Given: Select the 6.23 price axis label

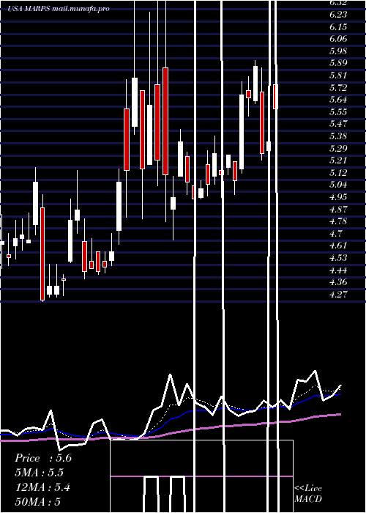Looking at the screenshot, I should coord(338,15).
